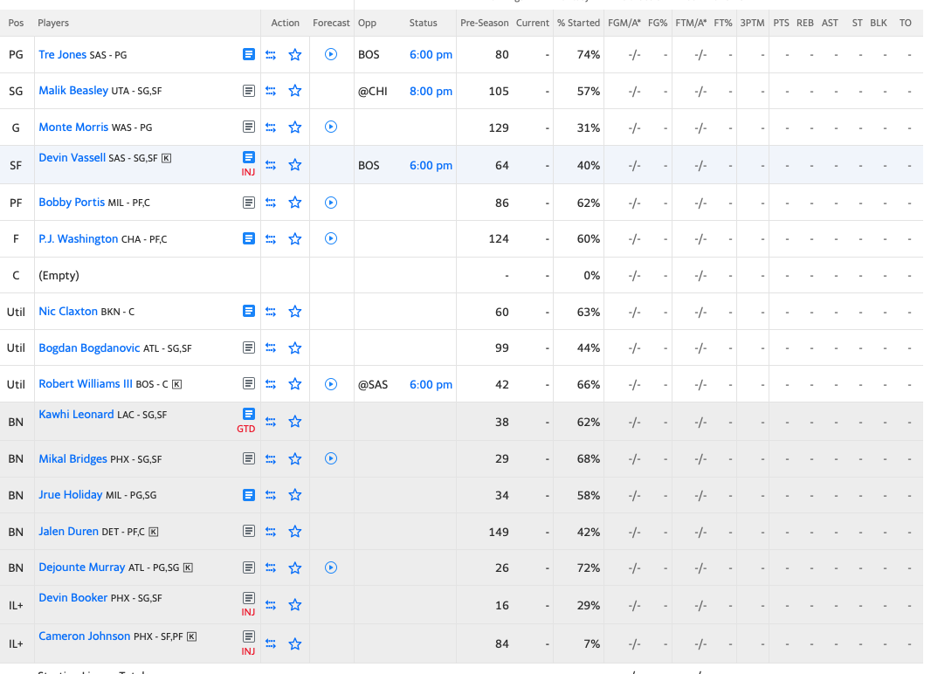Click the trade arrows icon for Devin Booker

coord(271,605)
